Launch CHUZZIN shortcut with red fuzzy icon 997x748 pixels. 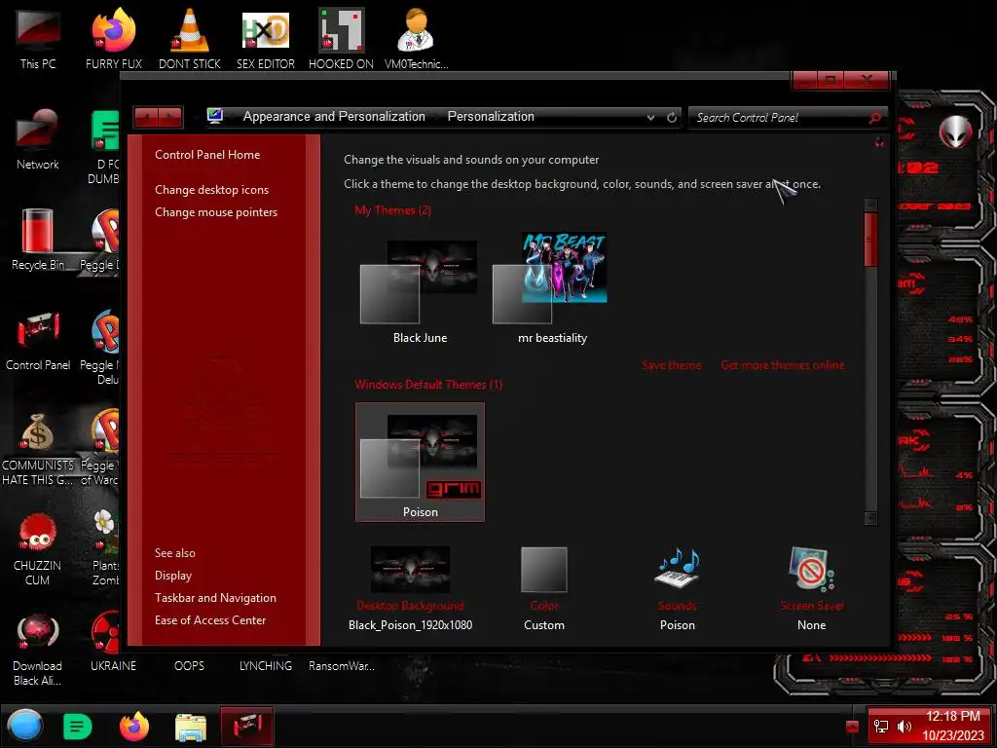pos(38,548)
